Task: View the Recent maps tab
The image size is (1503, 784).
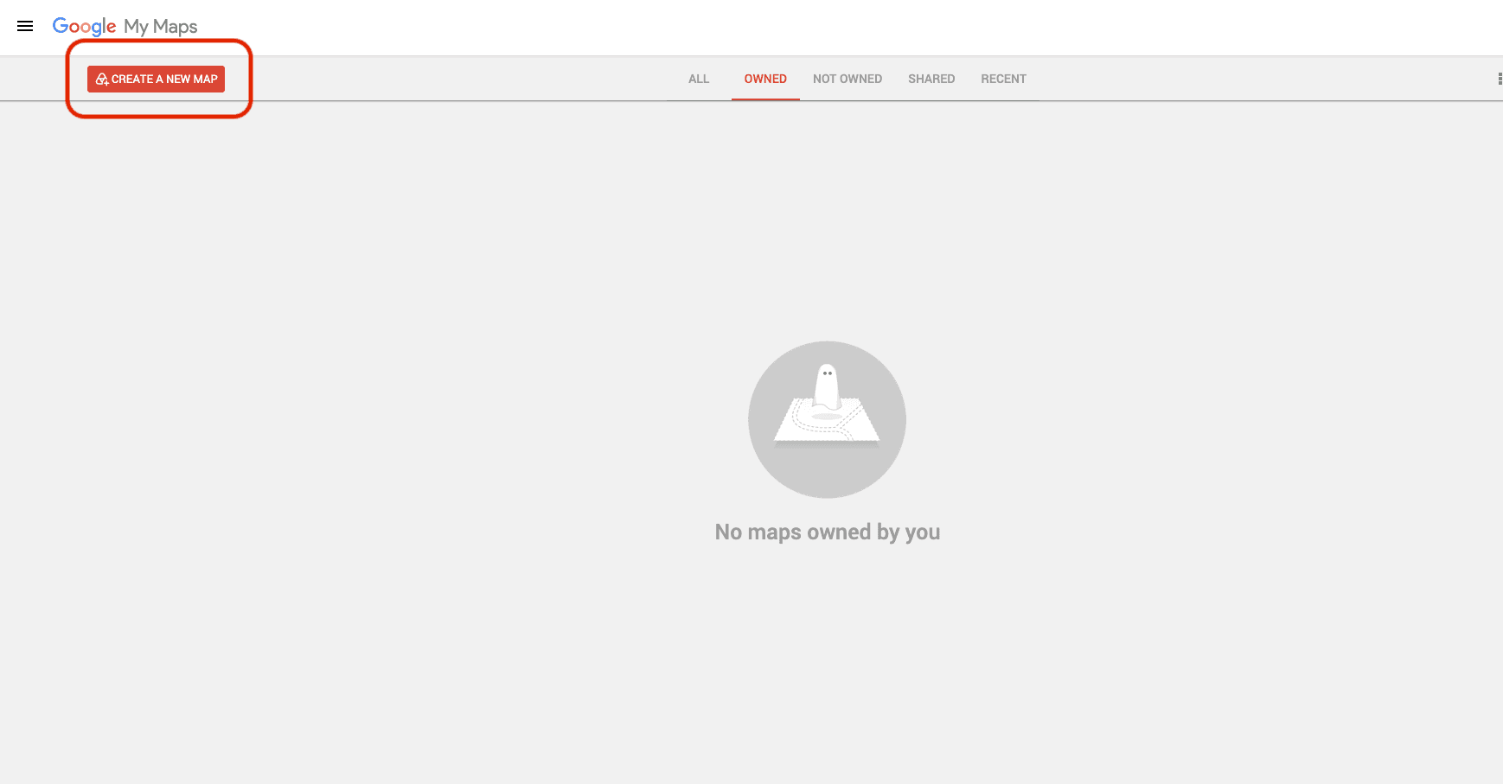Action: 1003,79
